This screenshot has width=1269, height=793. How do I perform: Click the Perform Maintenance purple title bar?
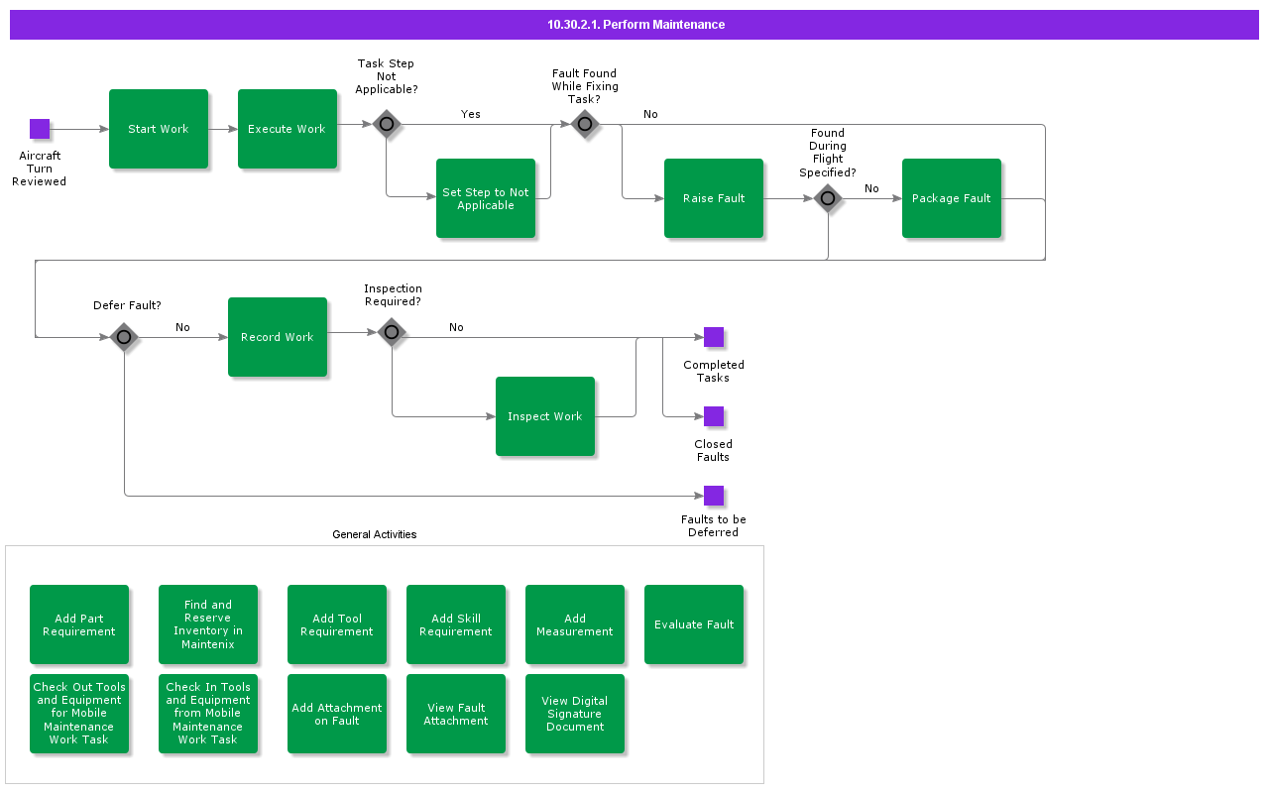(x=634, y=25)
